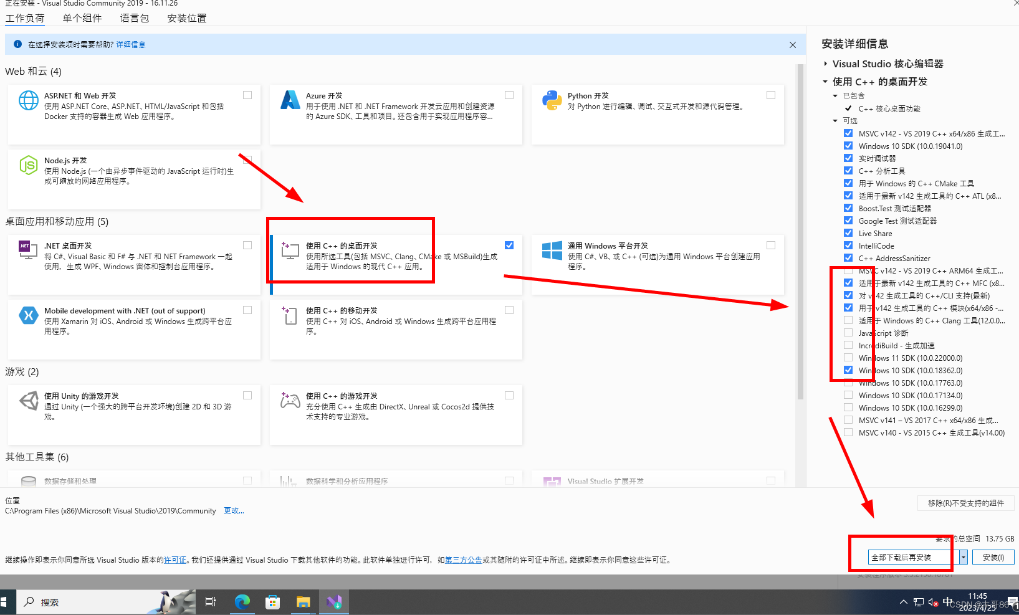The width and height of the screenshot is (1019, 615).
Task: Click the volume icon in system tray
Action: click(933, 602)
